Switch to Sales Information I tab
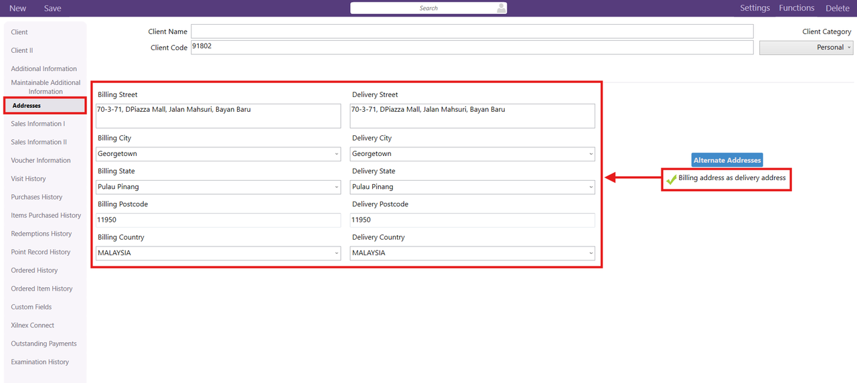 38,124
